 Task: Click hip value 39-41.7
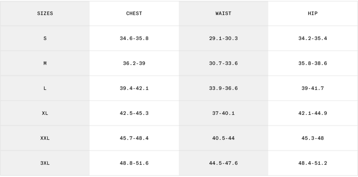[x=313, y=88]
